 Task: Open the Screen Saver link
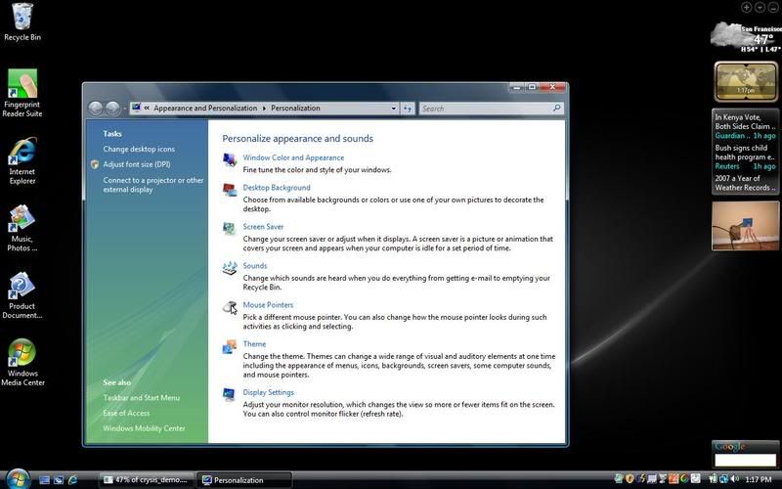coord(263,227)
